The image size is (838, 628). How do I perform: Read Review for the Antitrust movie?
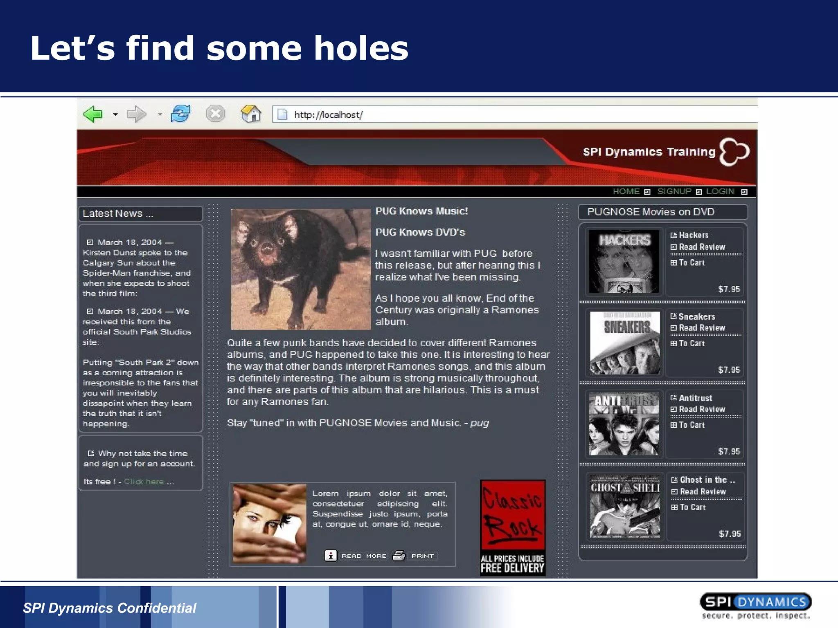(x=702, y=409)
